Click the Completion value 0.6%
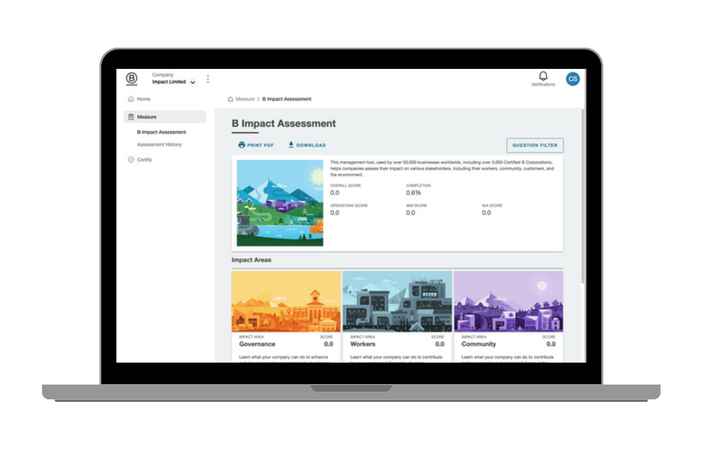The height and width of the screenshot is (458, 704). 413,193
